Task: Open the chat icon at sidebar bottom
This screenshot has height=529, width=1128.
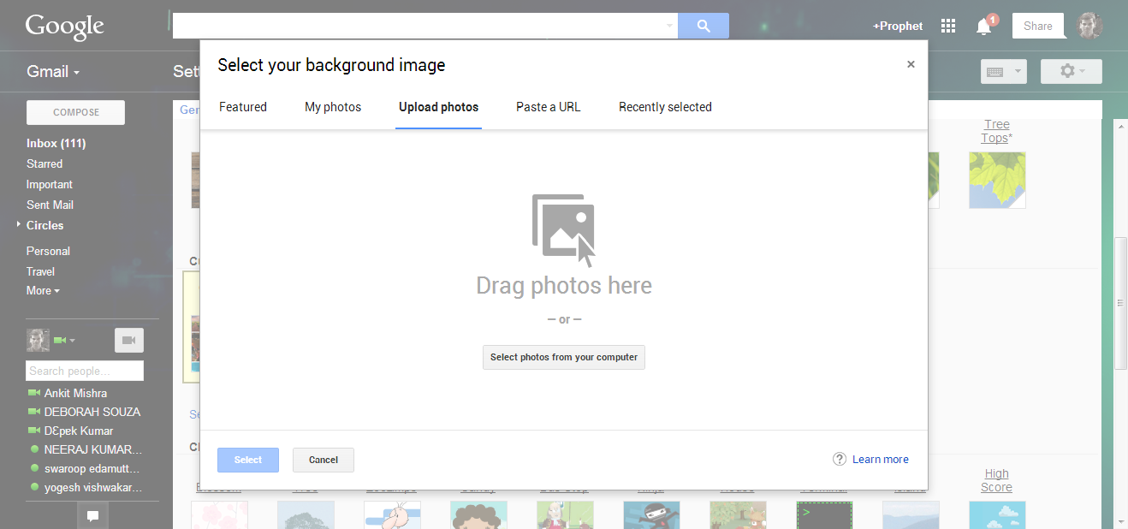Action: [92, 515]
